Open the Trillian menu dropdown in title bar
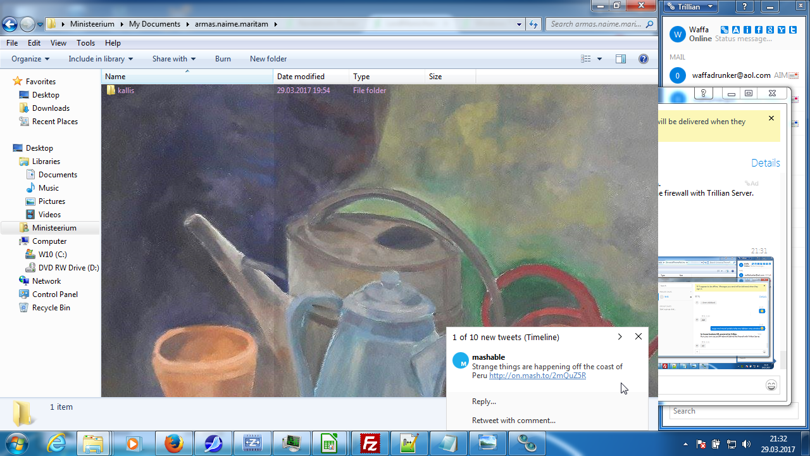The image size is (810, 456). coord(690,7)
